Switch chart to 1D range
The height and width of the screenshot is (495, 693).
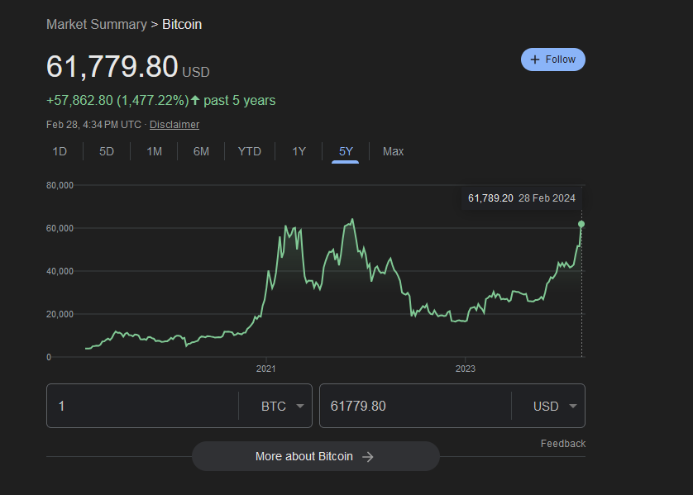point(60,151)
